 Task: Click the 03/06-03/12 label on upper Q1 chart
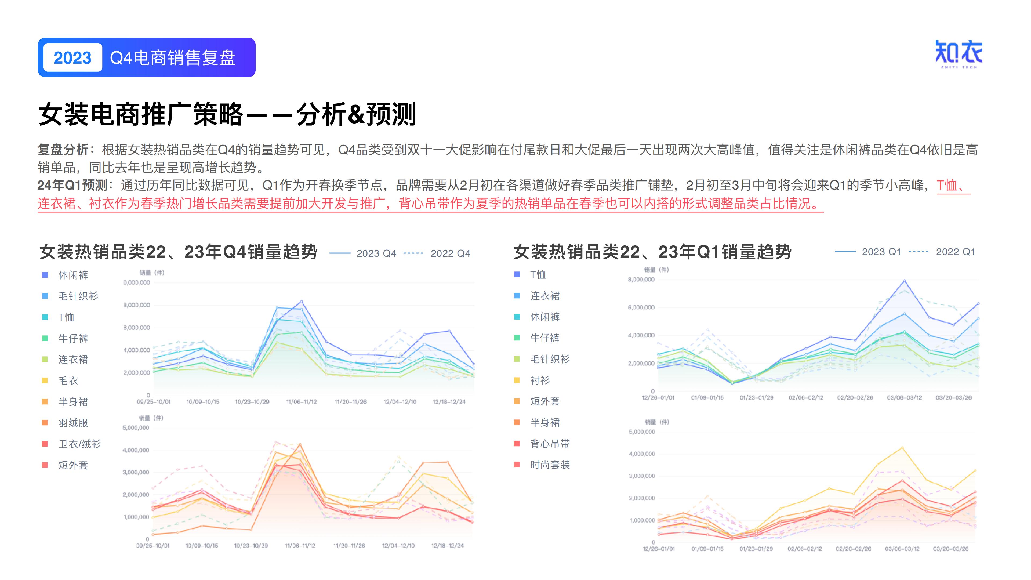(904, 397)
